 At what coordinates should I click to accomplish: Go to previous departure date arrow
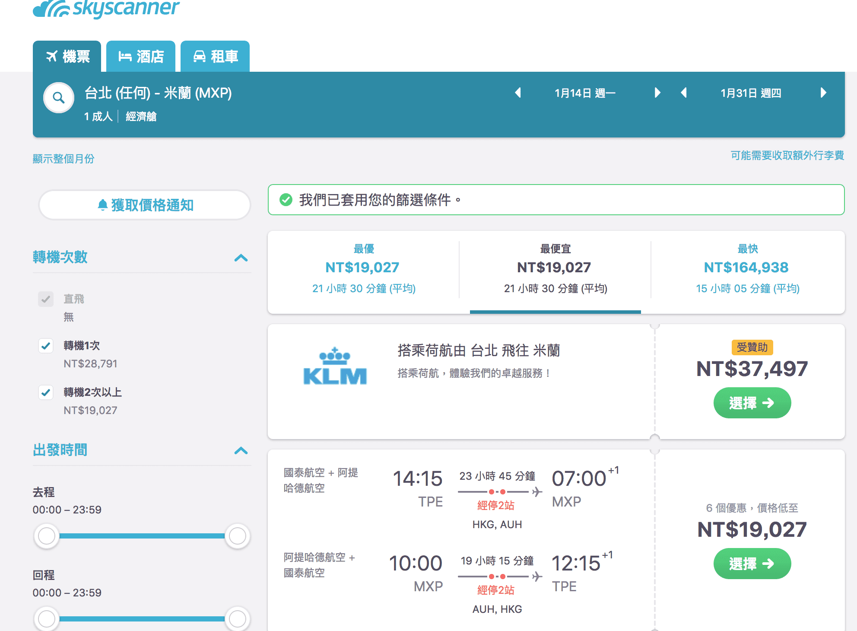coord(518,92)
